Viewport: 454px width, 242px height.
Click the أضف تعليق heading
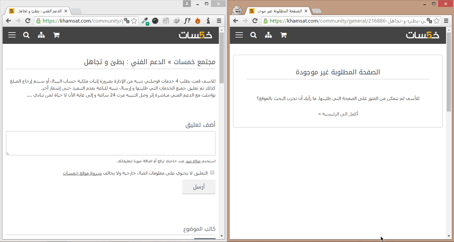pyautogui.click(x=201, y=125)
